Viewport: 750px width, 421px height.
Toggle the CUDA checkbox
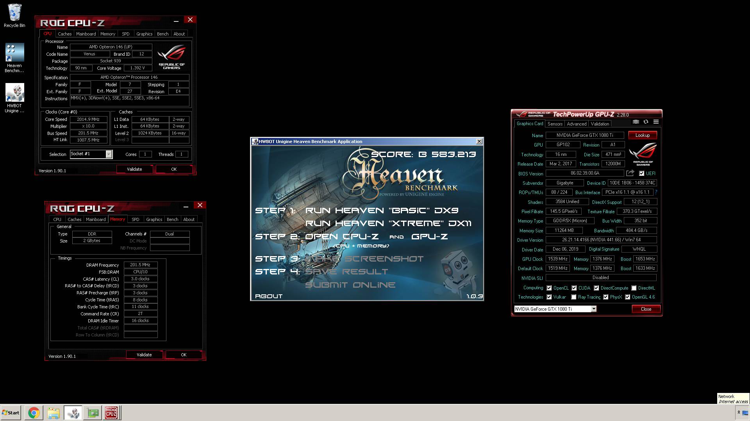[574, 288]
